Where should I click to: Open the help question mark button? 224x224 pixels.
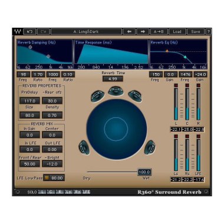pos(209,32)
